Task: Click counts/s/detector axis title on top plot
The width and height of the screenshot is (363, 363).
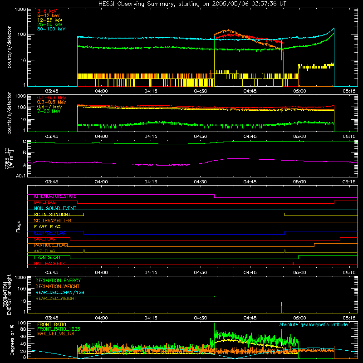Action: 9,47
